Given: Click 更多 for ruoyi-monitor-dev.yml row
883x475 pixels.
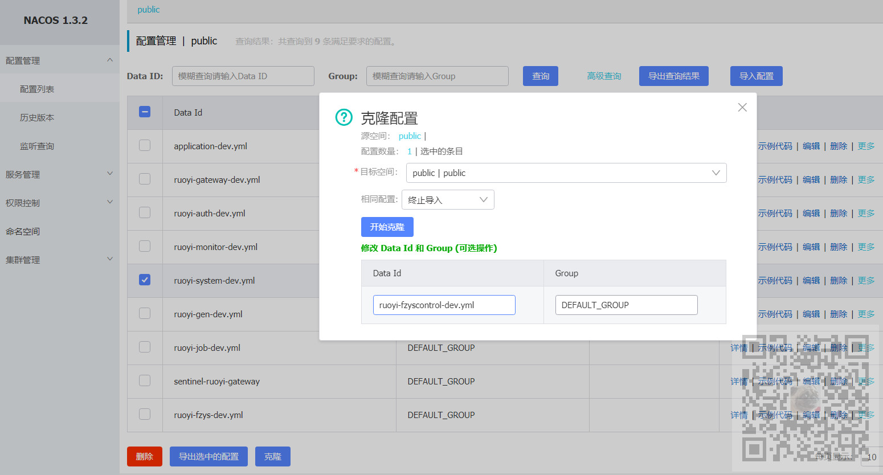Looking at the screenshot, I should (866, 247).
